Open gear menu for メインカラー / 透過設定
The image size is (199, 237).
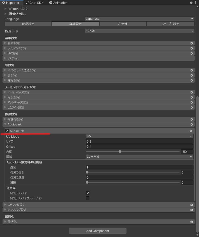192,70
